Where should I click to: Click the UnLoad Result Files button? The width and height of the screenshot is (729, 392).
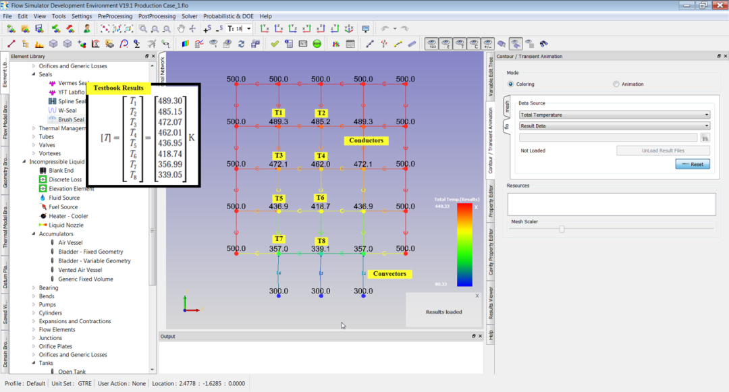click(664, 149)
